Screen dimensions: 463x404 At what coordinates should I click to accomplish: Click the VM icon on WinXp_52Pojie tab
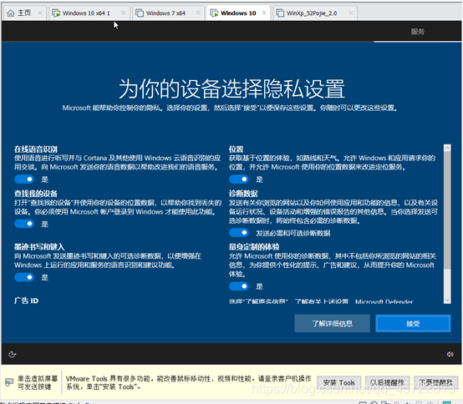click(280, 13)
